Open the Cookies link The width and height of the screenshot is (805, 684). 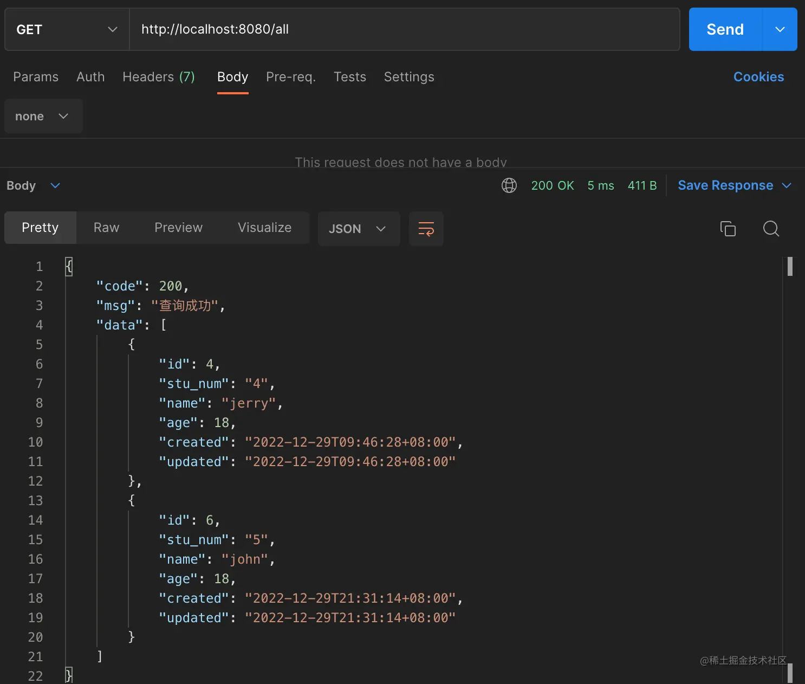pyautogui.click(x=758, y=77)
